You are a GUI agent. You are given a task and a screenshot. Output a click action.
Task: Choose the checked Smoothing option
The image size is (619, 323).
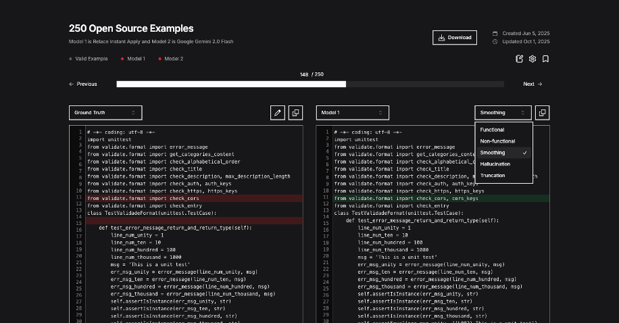[504, 153]
